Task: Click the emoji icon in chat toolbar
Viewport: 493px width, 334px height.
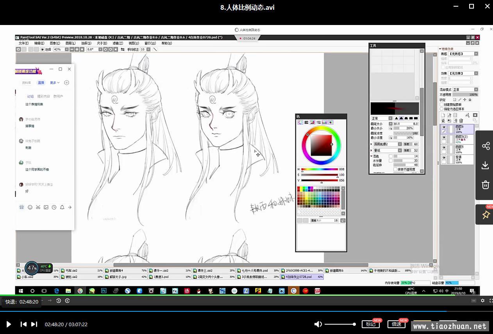Action: [30, 207]
